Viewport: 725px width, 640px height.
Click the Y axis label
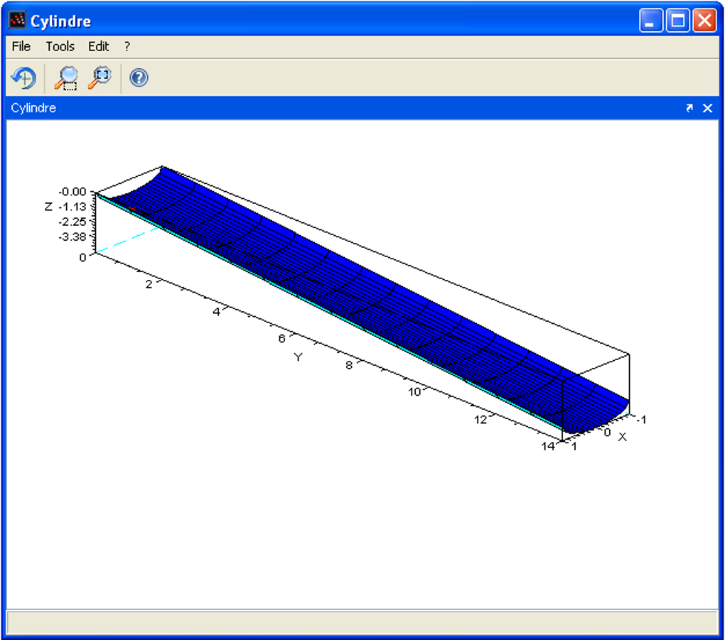coord(299,357)
